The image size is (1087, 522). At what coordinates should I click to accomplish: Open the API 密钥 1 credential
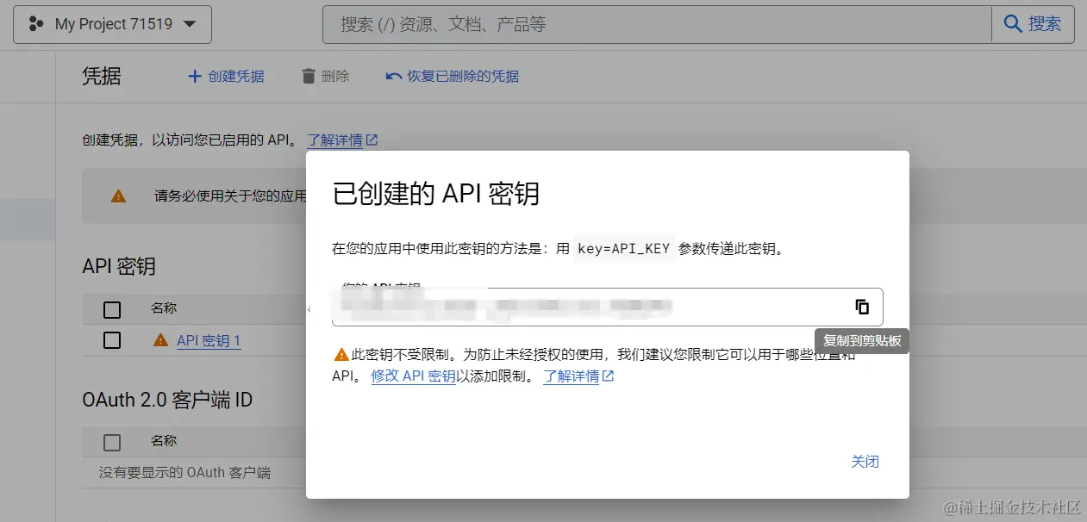[208, 340]
